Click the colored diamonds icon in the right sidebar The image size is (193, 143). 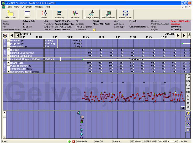tap(188, 124)
